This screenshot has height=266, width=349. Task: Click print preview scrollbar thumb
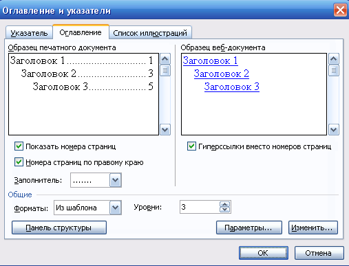(165, 71)
